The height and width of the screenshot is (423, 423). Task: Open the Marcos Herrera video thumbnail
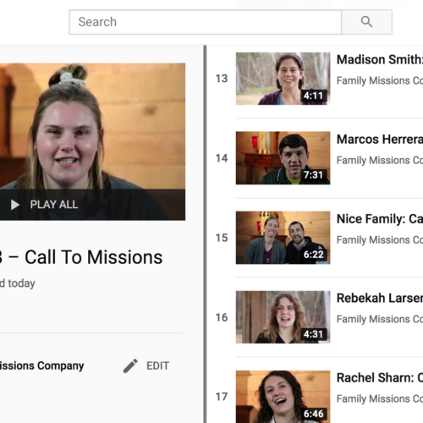click(283, 158)
